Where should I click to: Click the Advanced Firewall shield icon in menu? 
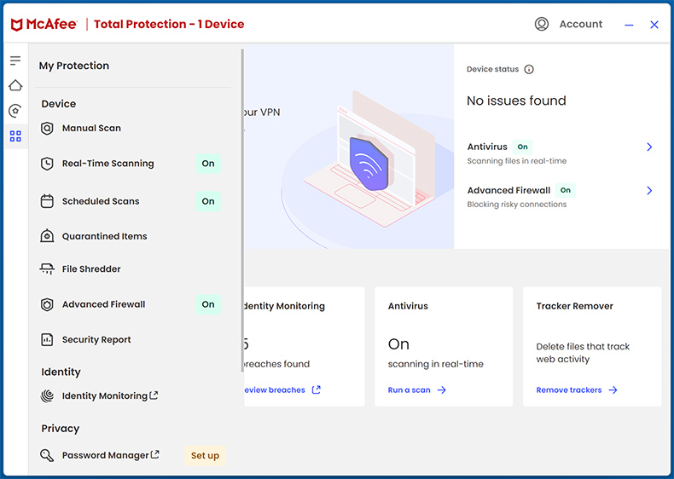coord(47,304)
